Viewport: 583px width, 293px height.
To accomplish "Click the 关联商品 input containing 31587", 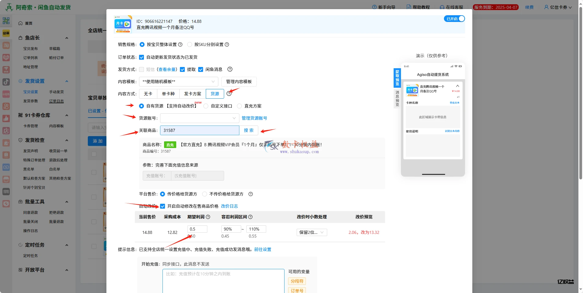I will (x=199, y=130).
